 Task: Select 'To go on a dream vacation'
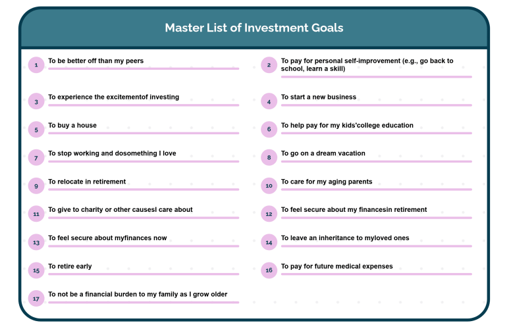click(x=323, y=153)
